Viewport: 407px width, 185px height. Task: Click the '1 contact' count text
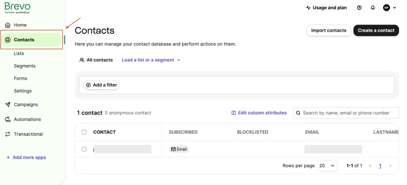(x=90, y=113)
